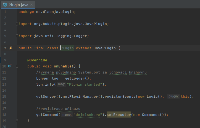
Task: Click new Commands() on line 18
Action: point(149,115)
